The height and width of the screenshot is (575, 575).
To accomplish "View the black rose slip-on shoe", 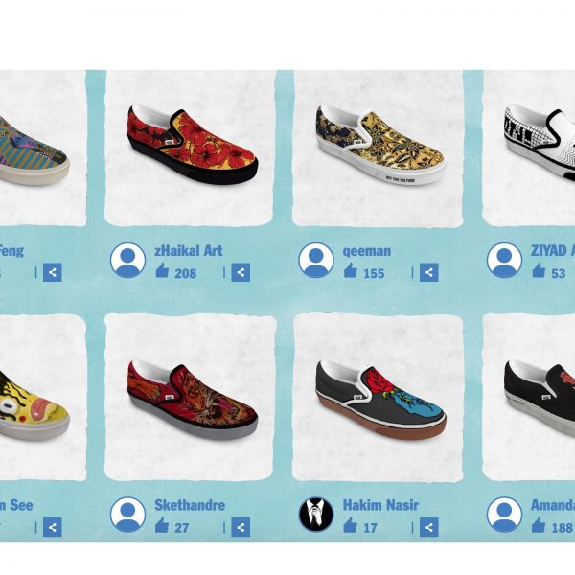I will tap(380, 399).
